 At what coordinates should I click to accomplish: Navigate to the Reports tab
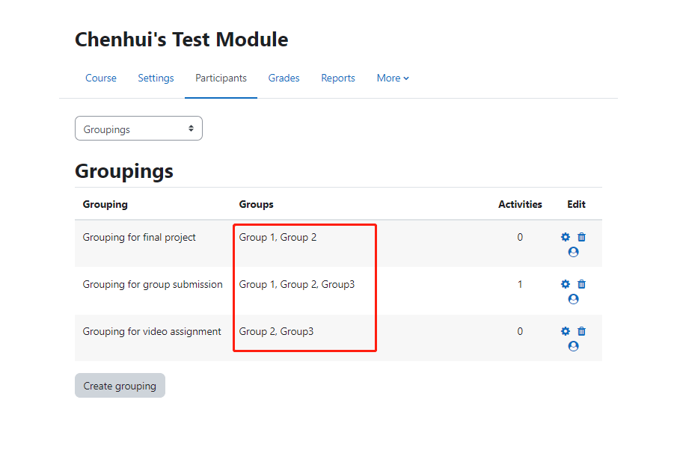[338, 78]
